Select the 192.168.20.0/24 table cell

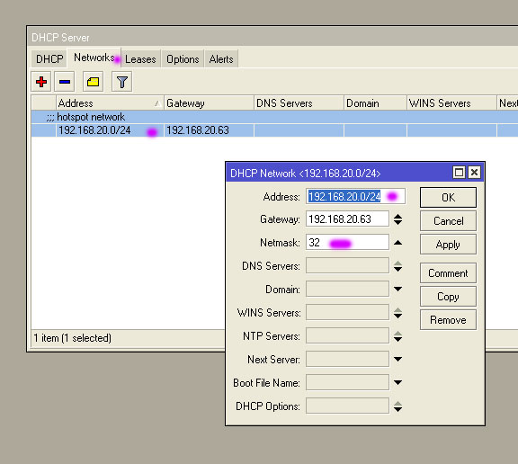click(110, 130)
